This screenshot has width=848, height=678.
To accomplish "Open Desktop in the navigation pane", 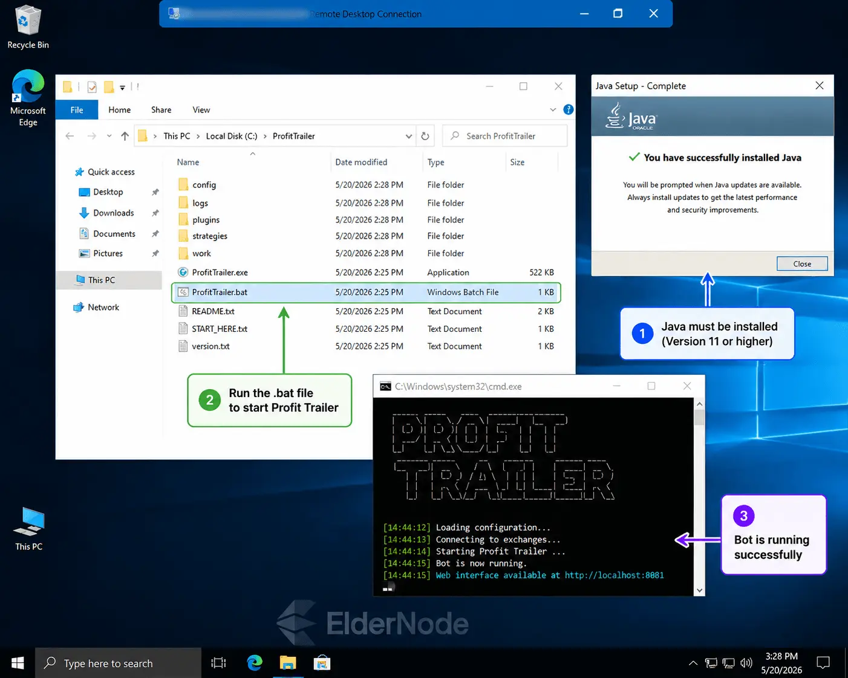I will (x=108, y=192).
